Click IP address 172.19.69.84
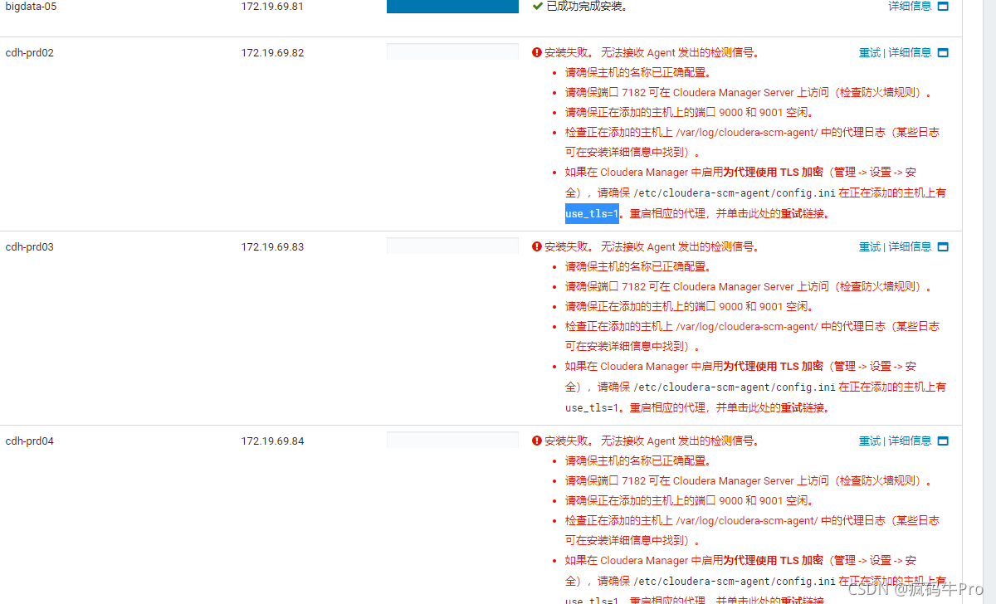 tap(272, 441)
